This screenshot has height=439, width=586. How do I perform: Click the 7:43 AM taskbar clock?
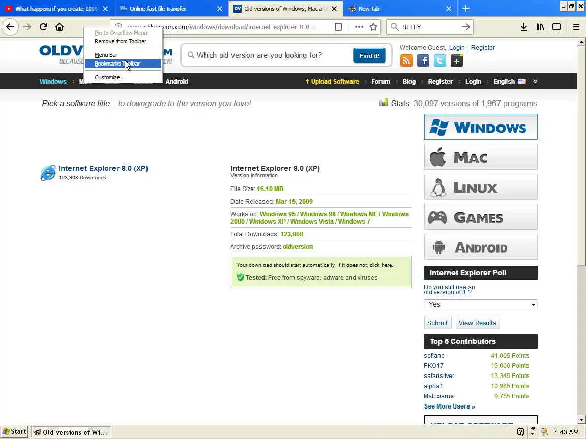tap(566, 432)
